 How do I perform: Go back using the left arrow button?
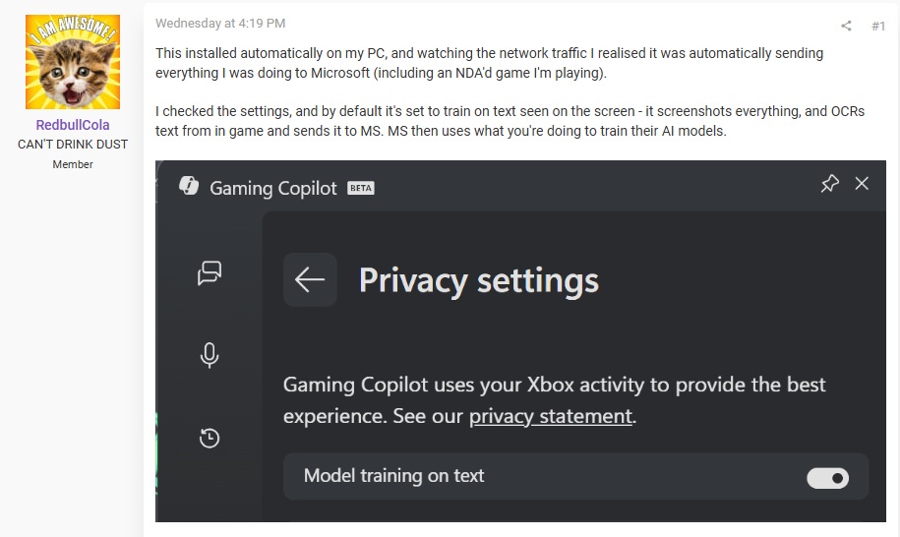(x=310, y=280)
